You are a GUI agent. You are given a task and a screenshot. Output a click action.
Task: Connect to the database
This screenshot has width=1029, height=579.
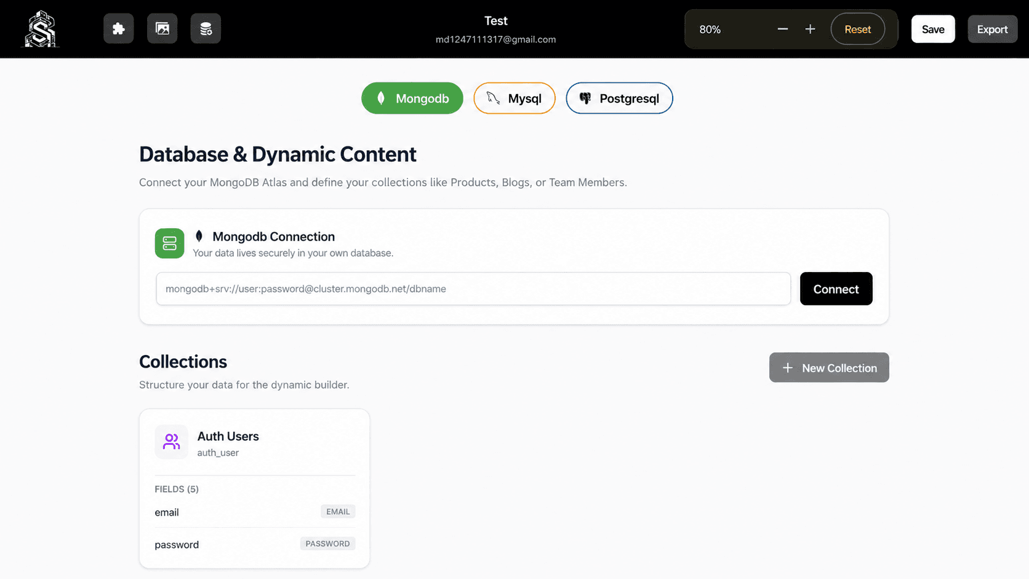836,289
